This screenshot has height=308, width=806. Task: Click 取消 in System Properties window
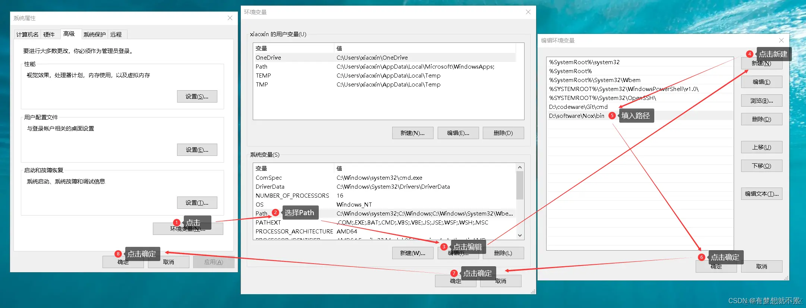169,262
